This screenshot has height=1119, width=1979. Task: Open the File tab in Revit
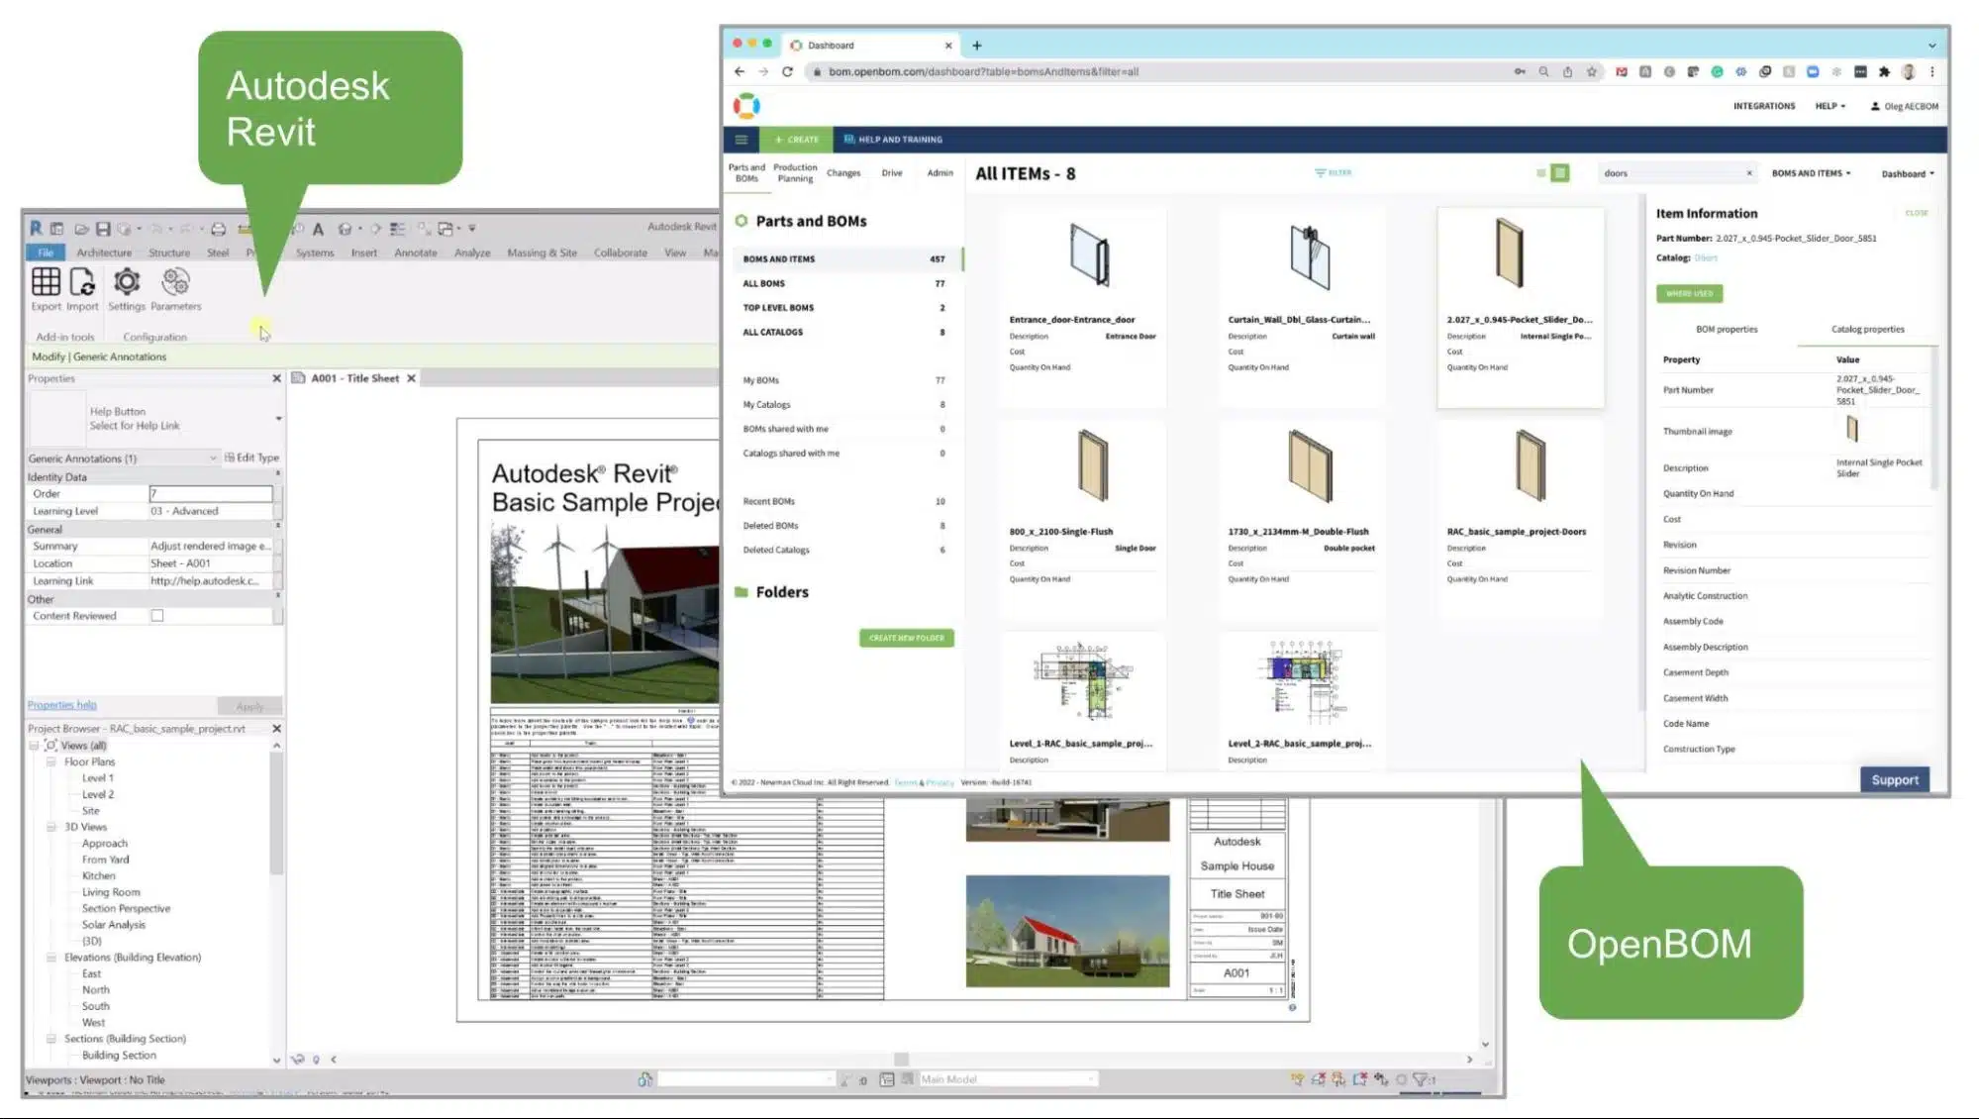pyautogui.click(x=46, y=253)
